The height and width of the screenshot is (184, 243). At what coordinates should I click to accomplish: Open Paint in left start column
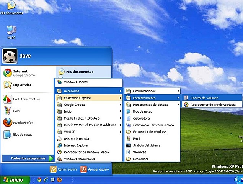[x=12, y=111]
